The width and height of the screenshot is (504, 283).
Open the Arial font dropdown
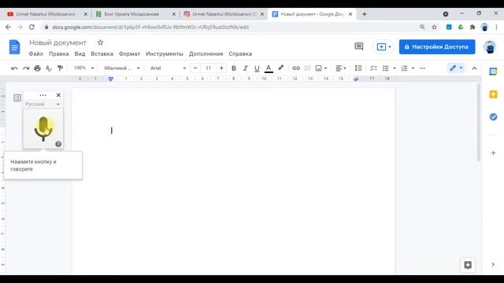168,68
